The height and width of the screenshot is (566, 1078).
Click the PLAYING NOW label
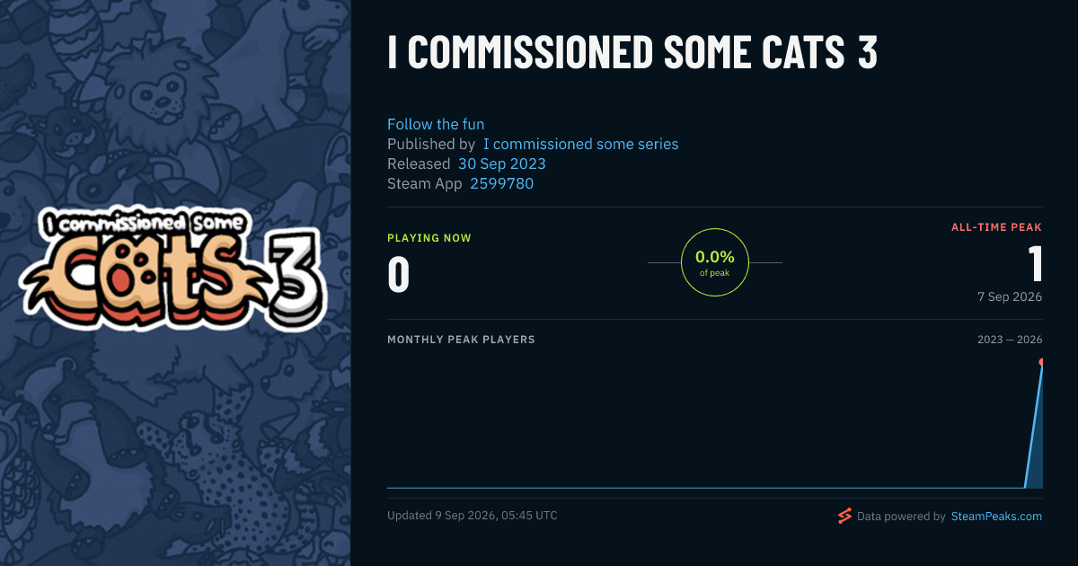[x=429, y=238]
